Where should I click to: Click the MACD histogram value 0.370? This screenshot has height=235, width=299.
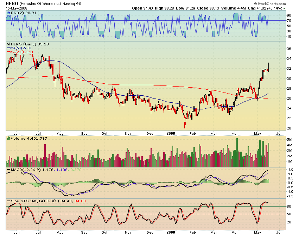[76, 170]
